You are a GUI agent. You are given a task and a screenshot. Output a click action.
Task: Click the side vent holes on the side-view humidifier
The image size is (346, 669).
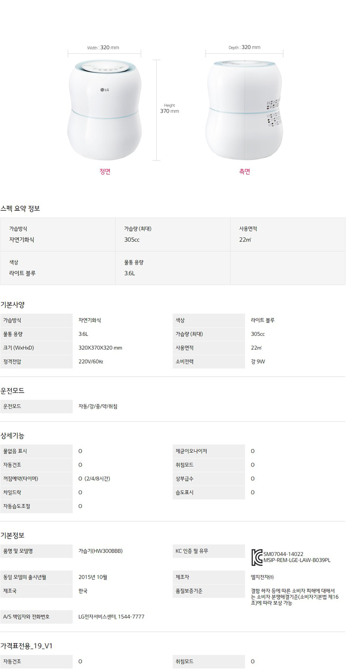point(273,111)
